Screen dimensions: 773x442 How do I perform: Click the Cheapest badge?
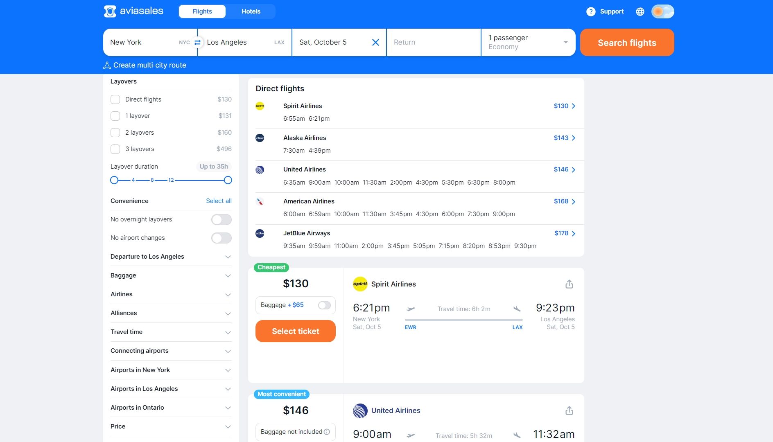coord(271,267)
